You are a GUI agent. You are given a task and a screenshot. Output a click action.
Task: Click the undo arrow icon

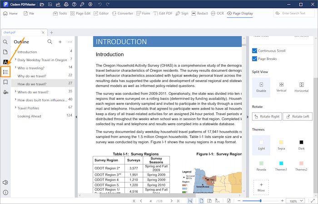pyautogui.click(x=100, y=4)
